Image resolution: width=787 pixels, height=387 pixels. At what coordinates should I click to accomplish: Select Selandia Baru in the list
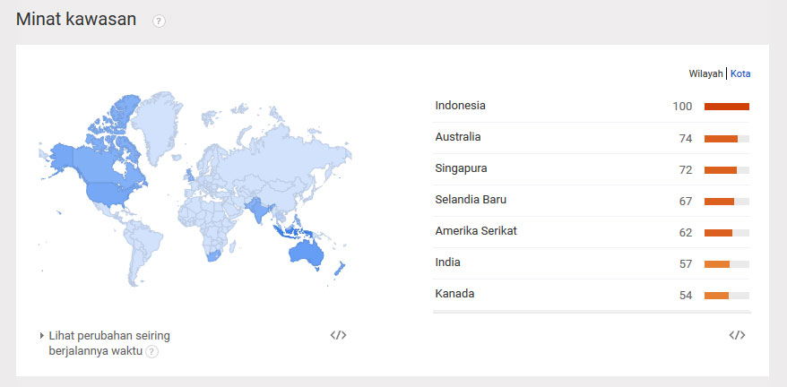point(471,200)
